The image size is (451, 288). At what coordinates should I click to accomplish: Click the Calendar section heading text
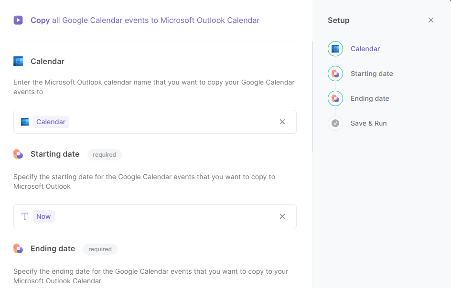pyautogui.click(x=47, y=62)
